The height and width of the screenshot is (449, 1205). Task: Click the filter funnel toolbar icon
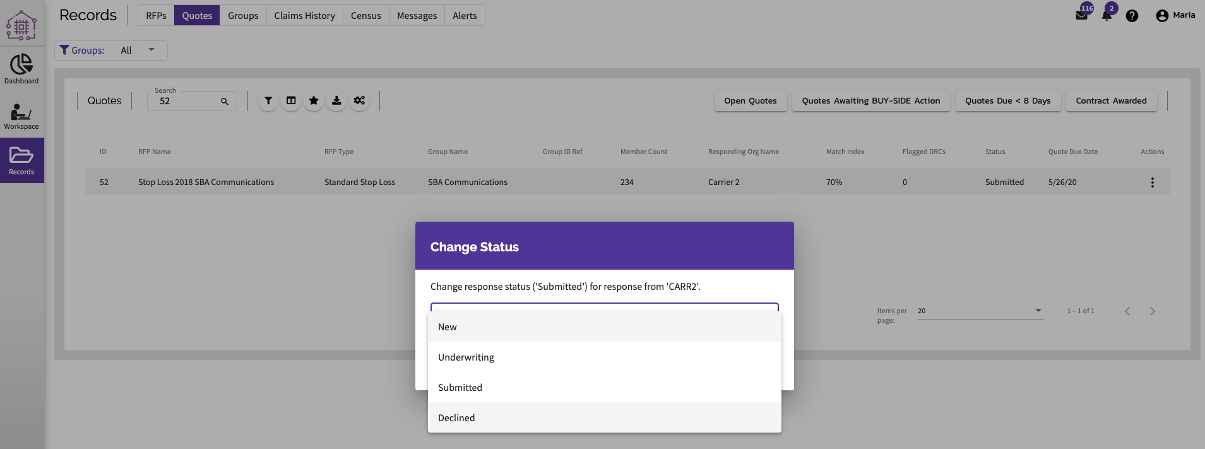(x=268, y=100)
